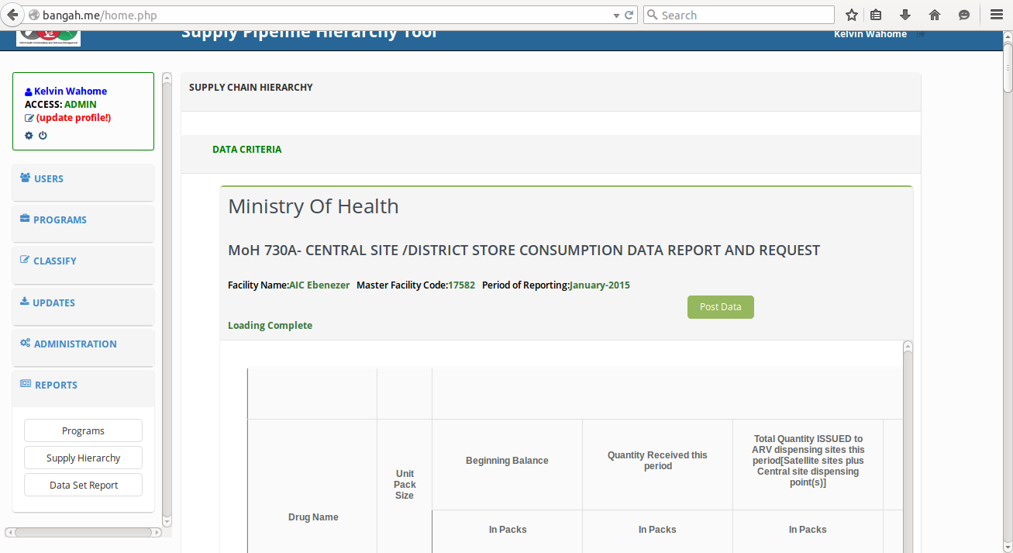Open the Supply Hierarchy report
This screenshot has width=1013, height=553.
click(x=83, y=458)
